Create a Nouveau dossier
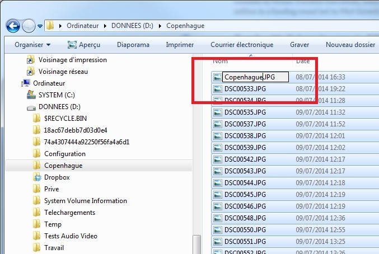Viewport: 379px width, 254px height. point(350,45)
